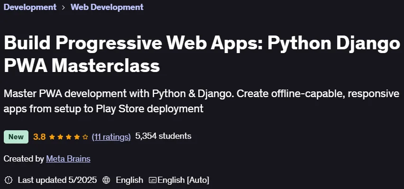
Task: Click the 3.8 rating number
Action: (39, 137)
